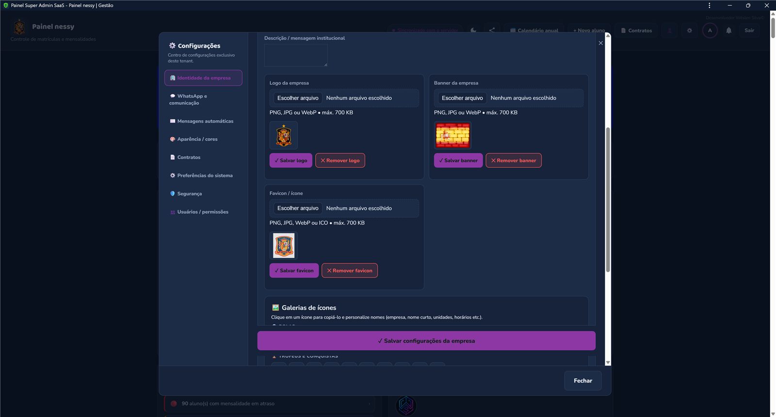Image resolution: width=776 pixels, height=417 pixels.
Task: Focus the 'Descrição / mensagem institucional' text area
Action: coord(296,55)
